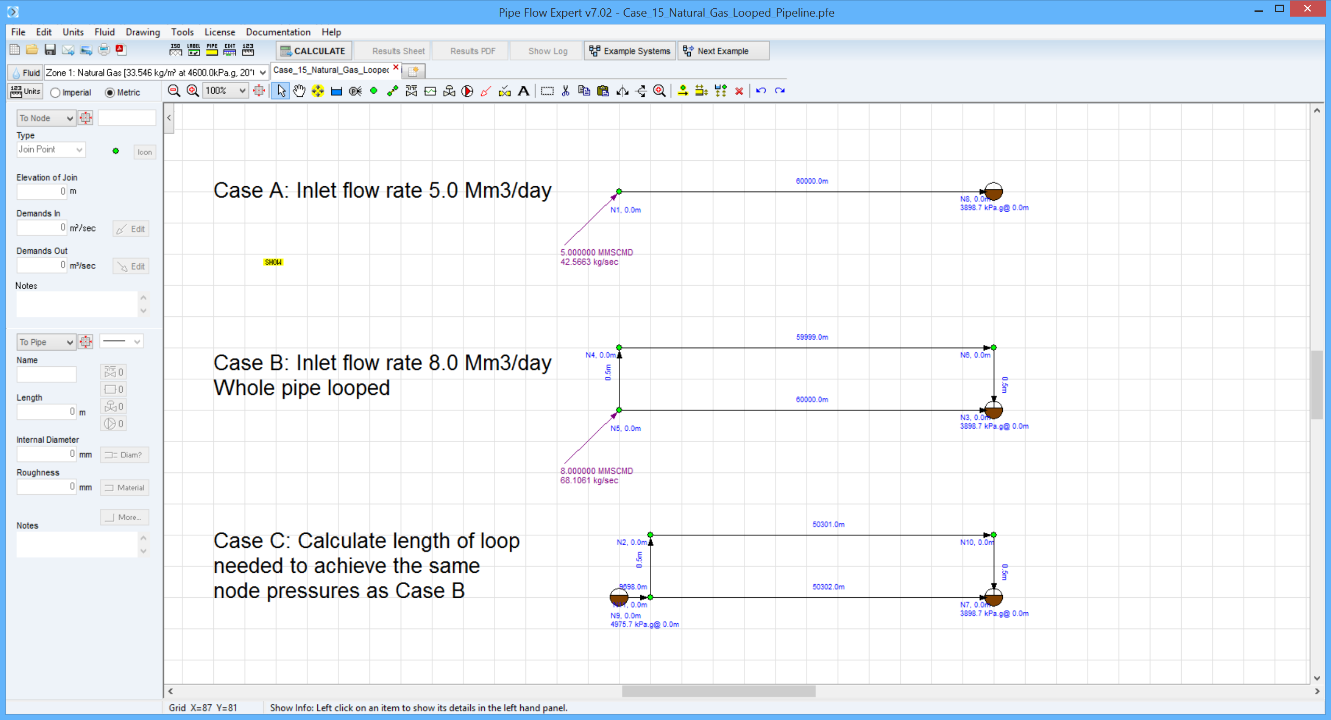Export to PDF using the red PDF icon
This screenshot has height=720, width=1331.
[x=121, y=50]
